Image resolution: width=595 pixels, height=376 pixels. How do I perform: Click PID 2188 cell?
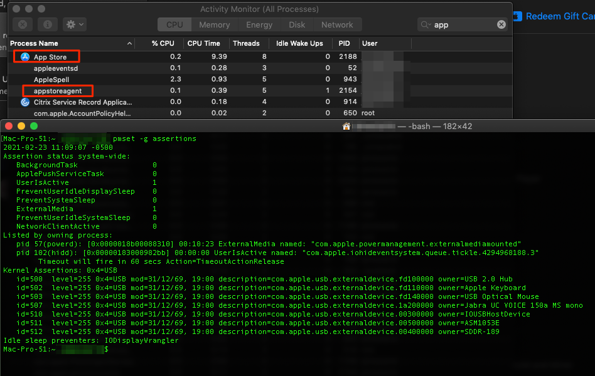tap(348, 56)
